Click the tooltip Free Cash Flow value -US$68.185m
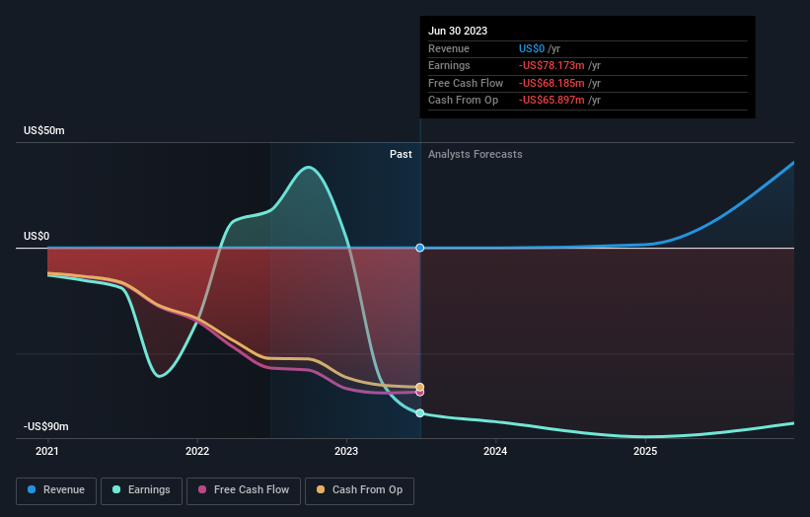The height and width of the screenshot is (517, 810). pyautogui.click(x=552, y=83)
